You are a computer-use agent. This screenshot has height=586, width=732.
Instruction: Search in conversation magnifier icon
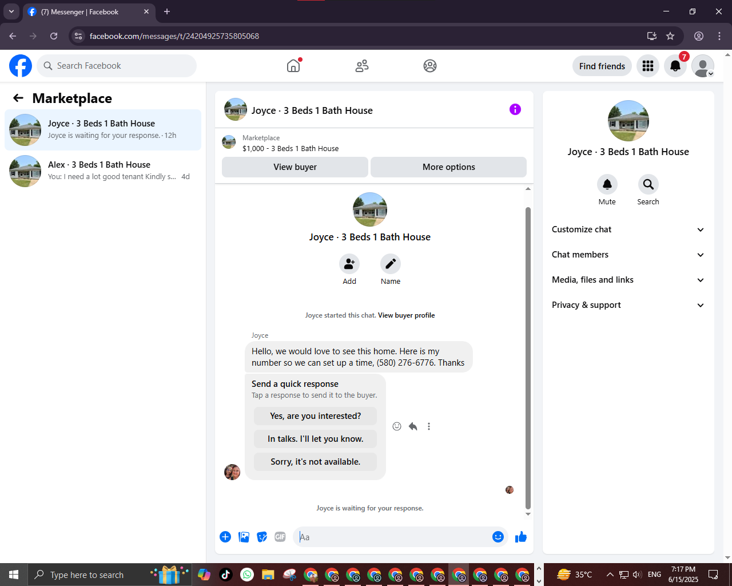click(x=648, y=184)
